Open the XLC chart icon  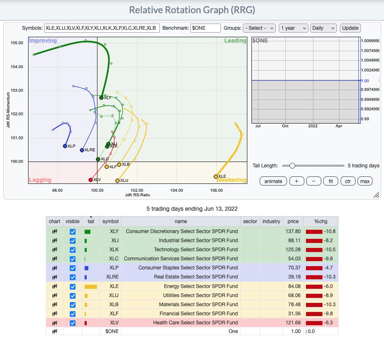(55, 259)
